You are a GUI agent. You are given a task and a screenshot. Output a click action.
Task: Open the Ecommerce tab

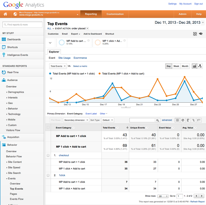(x=80, y=58)
